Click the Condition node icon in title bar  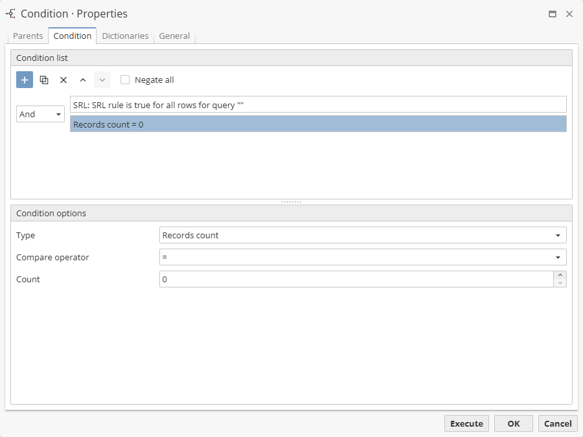point(10,14)
